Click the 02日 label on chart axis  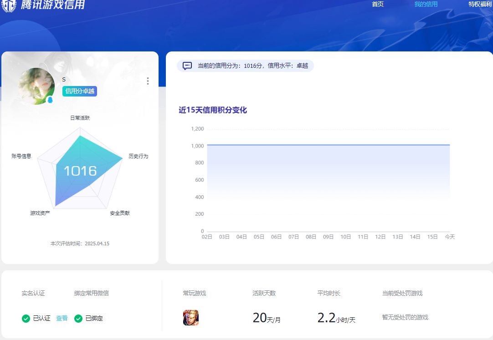(207, 237)
